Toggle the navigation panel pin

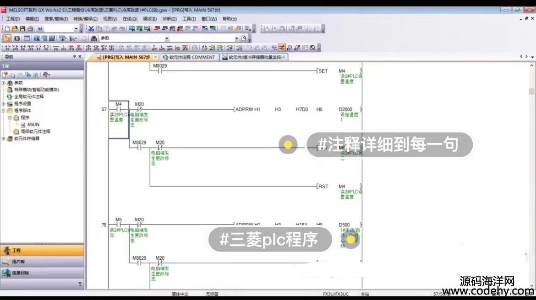point(74,57)
